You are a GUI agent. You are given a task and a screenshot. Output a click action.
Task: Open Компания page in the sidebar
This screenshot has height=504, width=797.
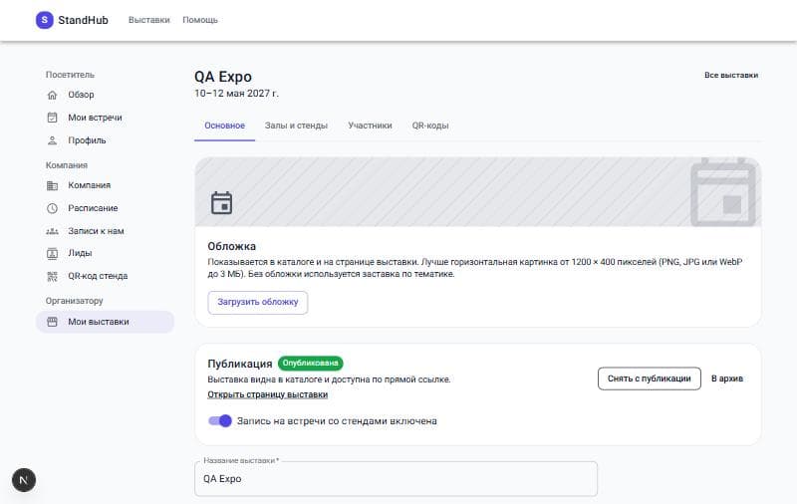coord(105,185)
